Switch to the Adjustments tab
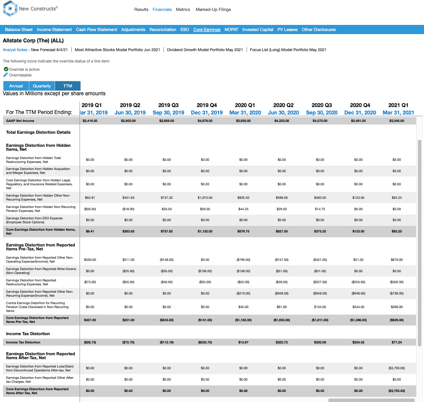This screenshot has width=424, height=402. click(x=133, y=30)
